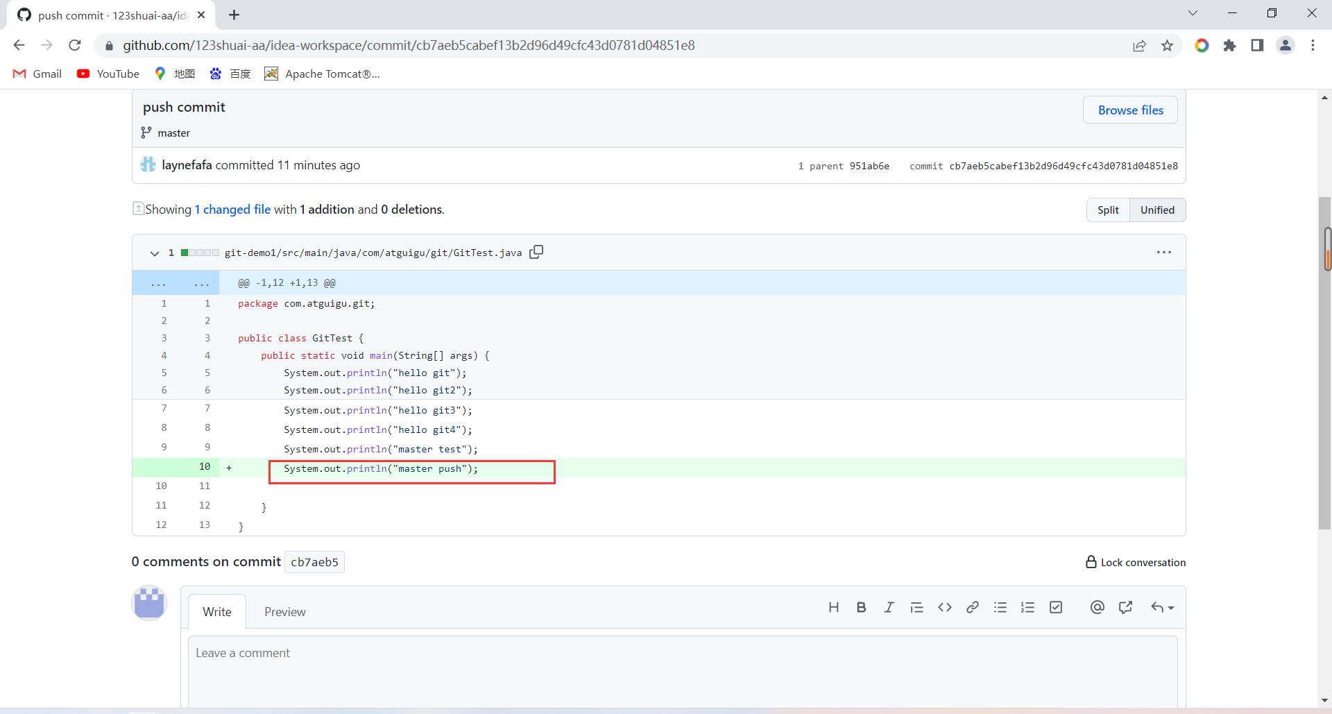1332x714 pixels.
Task: Click scrollbar down arrow
Action: (1325, 700)
